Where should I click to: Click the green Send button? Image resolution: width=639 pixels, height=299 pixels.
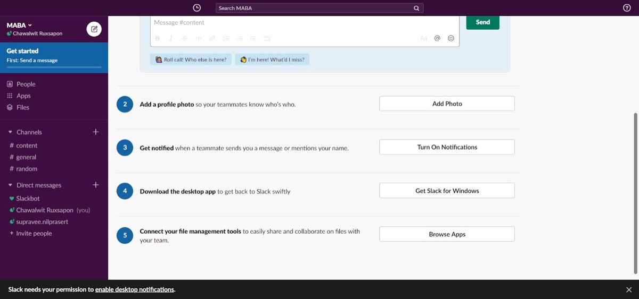483,22
